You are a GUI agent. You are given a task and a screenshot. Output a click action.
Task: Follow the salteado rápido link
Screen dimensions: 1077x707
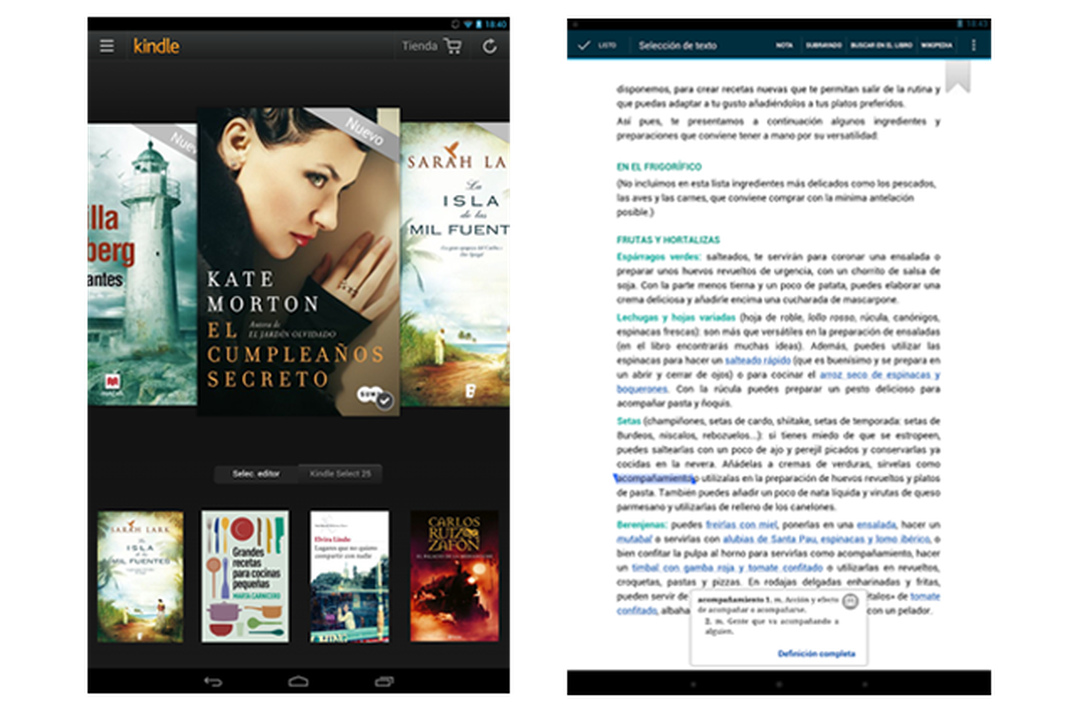pos(758,361)
